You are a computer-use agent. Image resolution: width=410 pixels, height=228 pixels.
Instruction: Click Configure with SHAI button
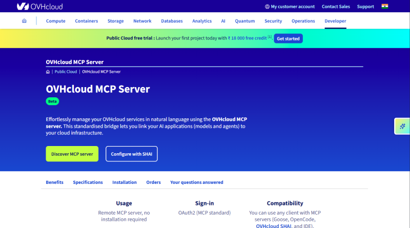coord(132,154)
